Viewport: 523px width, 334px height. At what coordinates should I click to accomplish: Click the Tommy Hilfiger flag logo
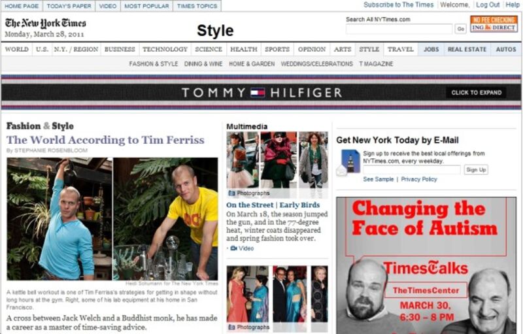[258, 92]
